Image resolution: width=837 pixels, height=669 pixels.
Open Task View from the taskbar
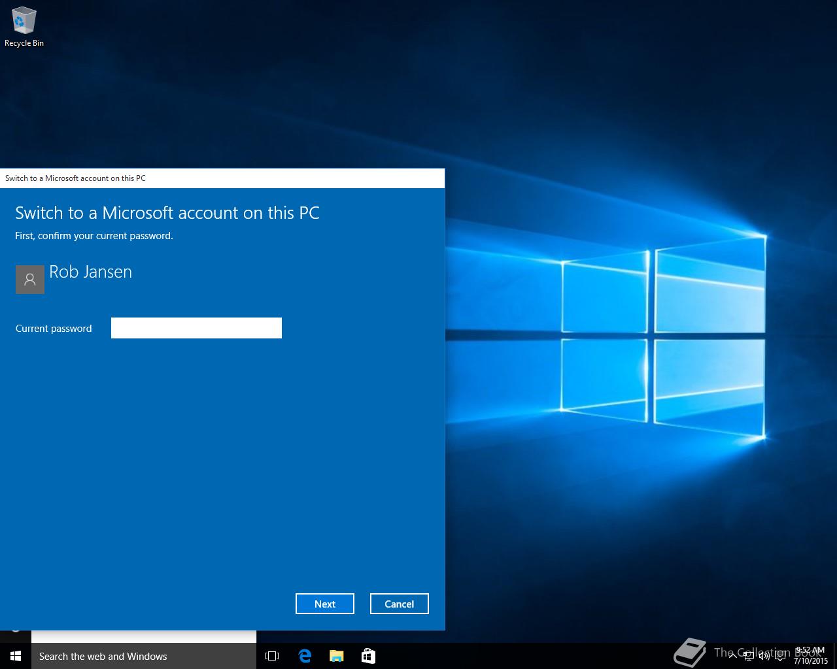[272, 656]
